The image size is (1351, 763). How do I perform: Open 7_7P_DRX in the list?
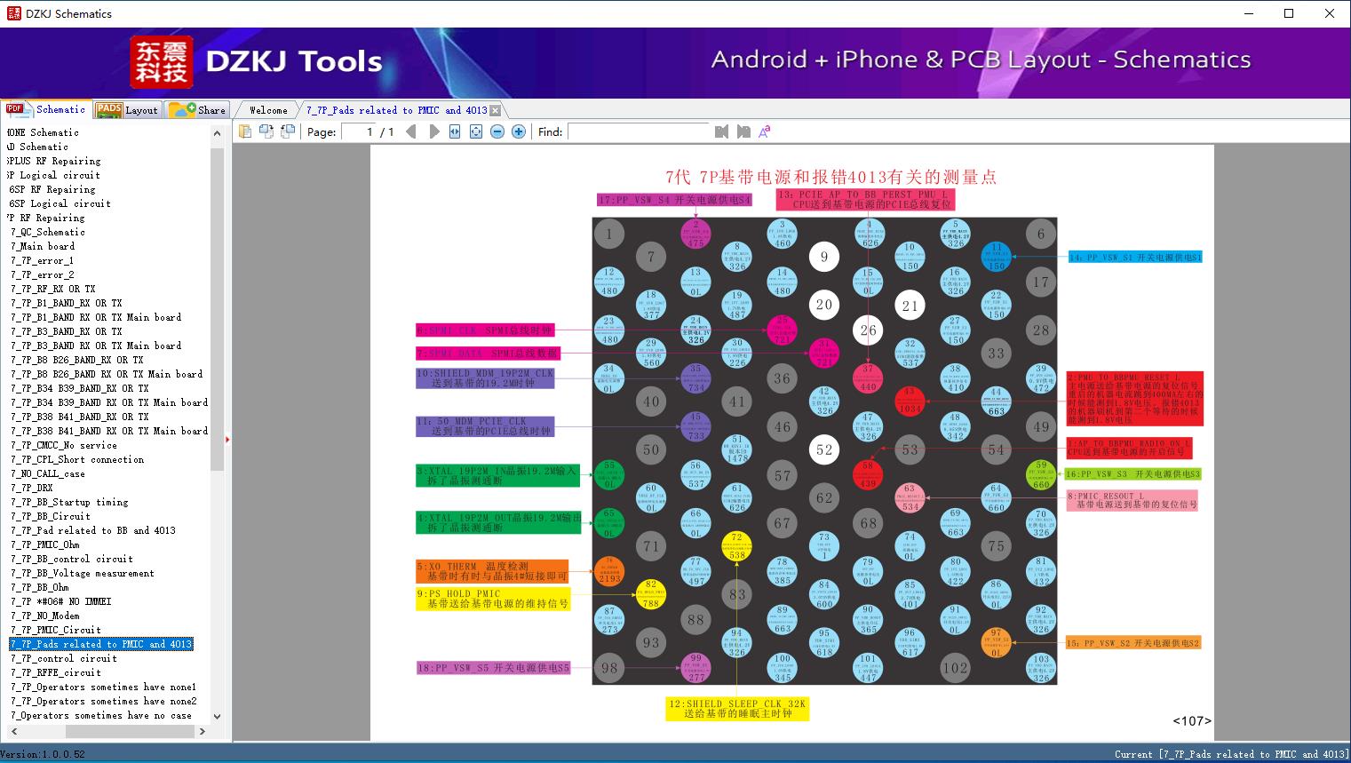[32, 488]
